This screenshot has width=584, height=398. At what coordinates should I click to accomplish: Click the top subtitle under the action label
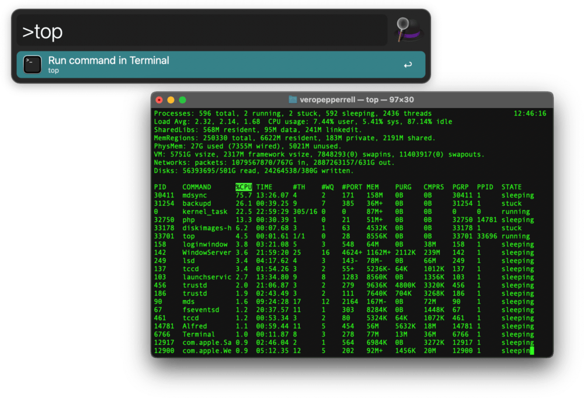(53, 70)
